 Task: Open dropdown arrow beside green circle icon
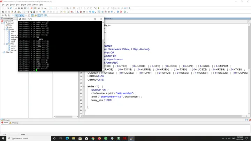pyautogui.click(x=101, y=8)
